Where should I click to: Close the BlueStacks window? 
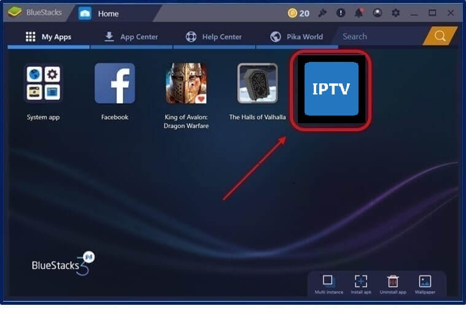coord(451,13)
